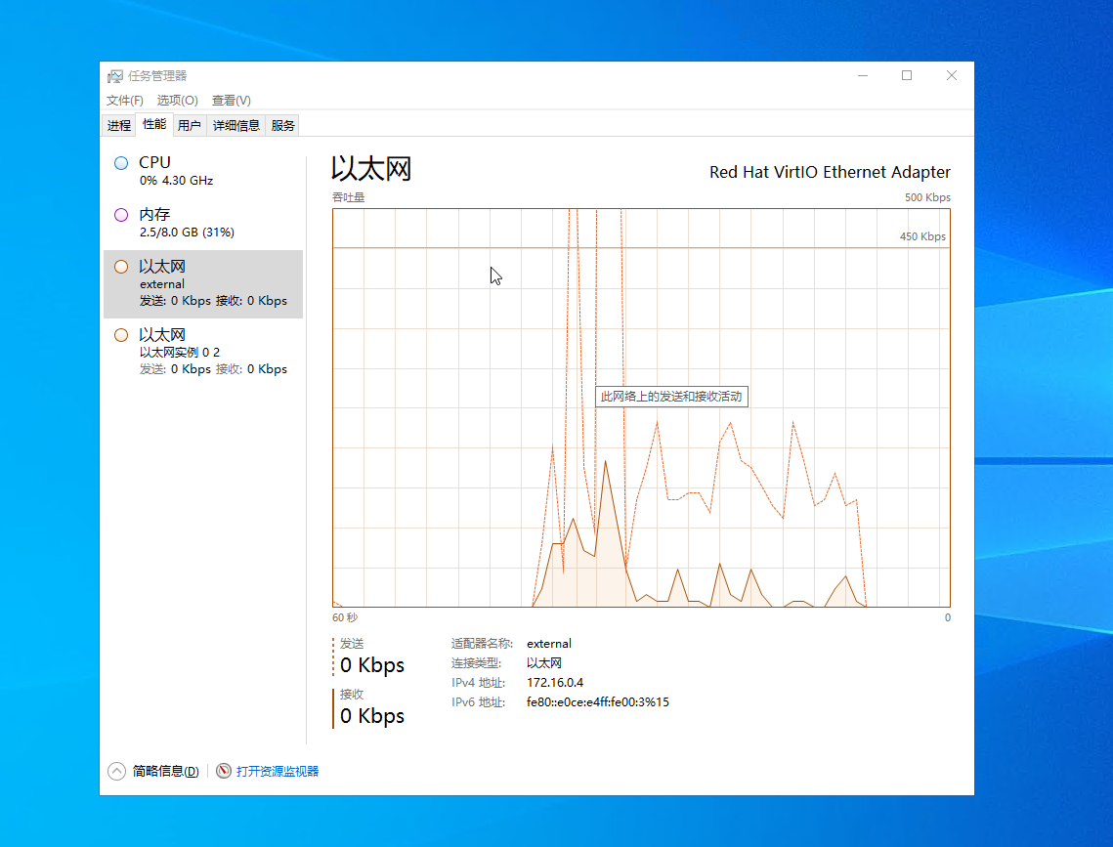Image resolution: width=1113 pixels, height=847 pixels.
Task: Open the 选项(O) menu
Action: pos(177,101)
